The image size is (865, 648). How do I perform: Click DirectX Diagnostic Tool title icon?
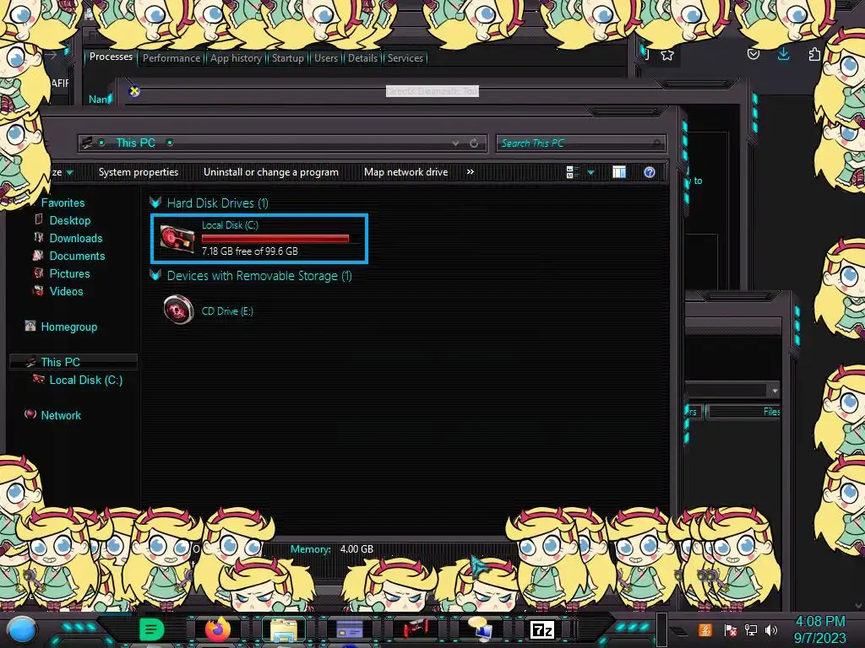coord(134,91)
